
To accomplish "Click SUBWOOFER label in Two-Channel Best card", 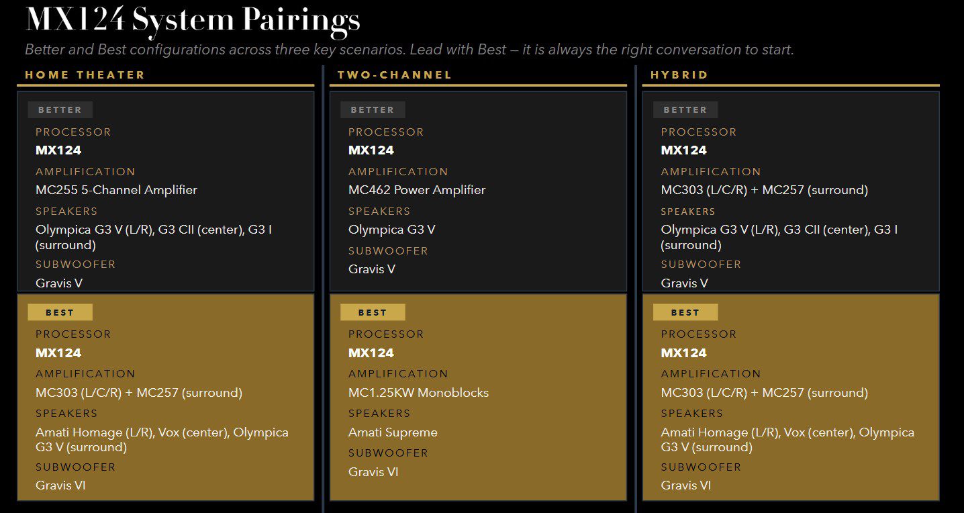I will click(389, 453).
